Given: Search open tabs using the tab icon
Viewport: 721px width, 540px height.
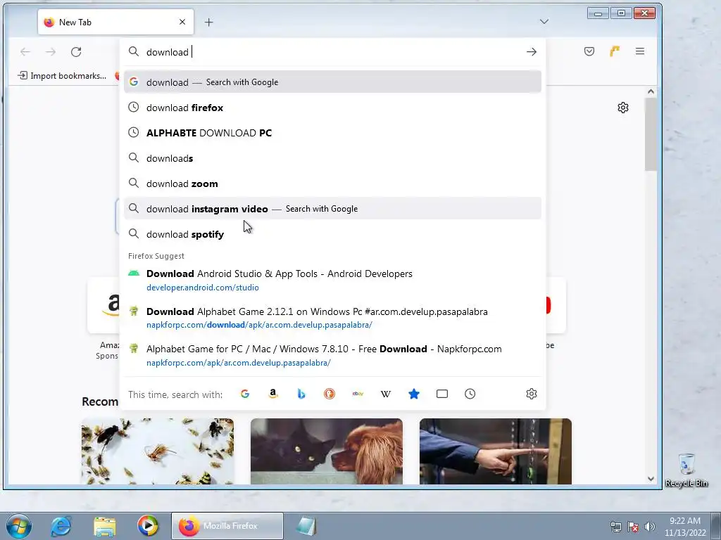Looking at the screenshot, I should click(442, 394).
